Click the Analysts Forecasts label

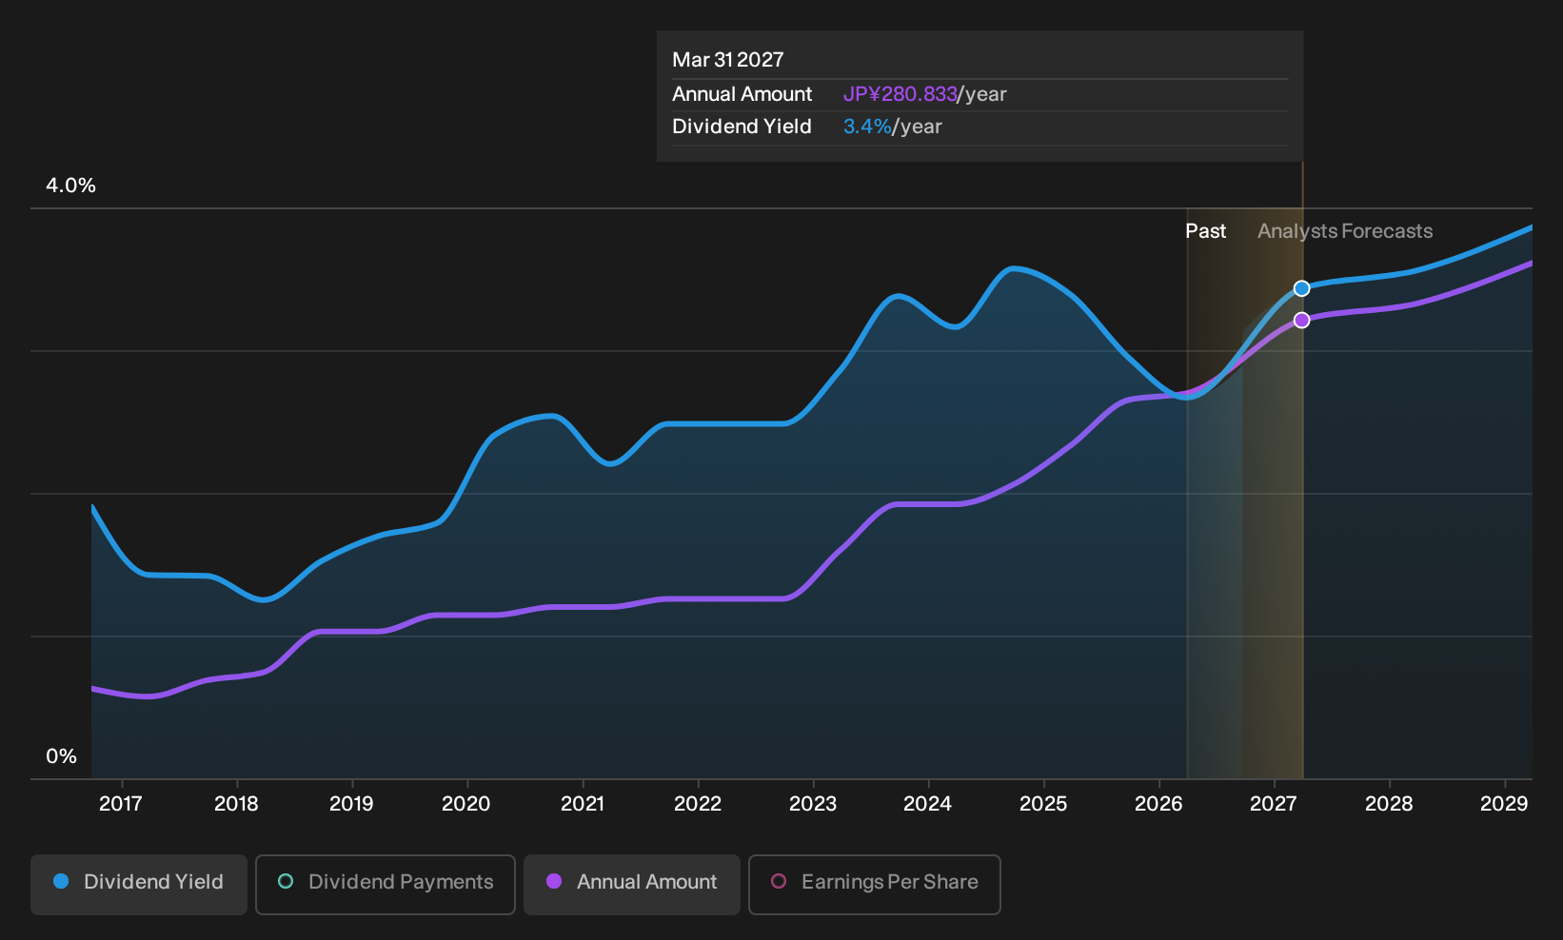pos(1345,231)
